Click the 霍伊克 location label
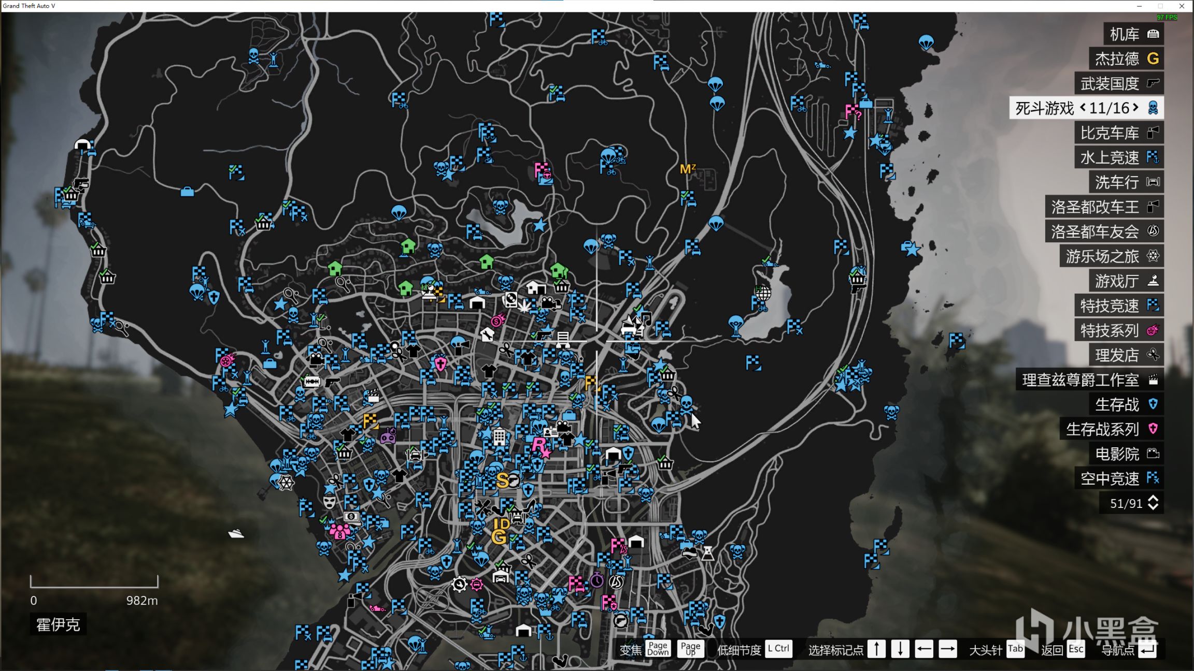Viewport: 1194px width, 671px height. tap(58, 624)
